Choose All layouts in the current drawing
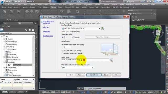 pyautogui.click(x=62, y=53)
